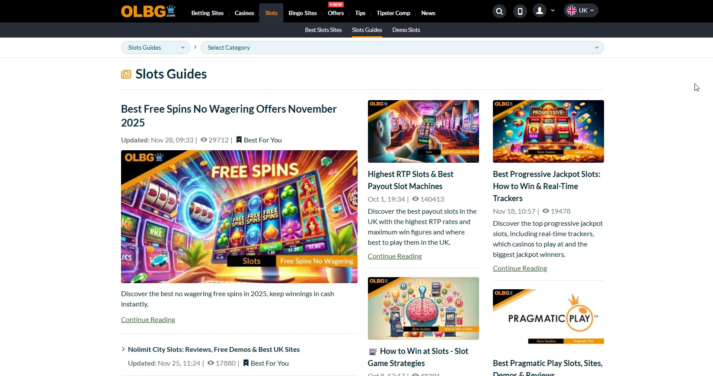Click the UK flag icon
The width and height of the screenshot is (713, 376).
point(572,11)
